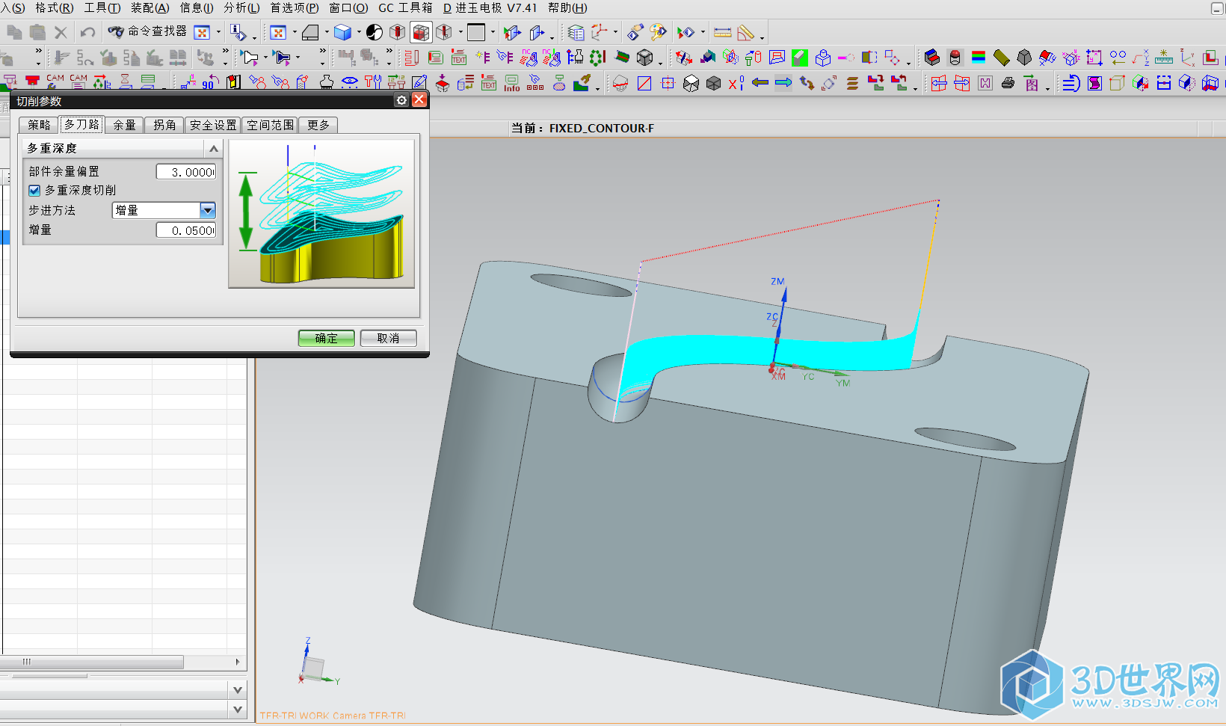Viewport: 1226px width, 726px height.
Task: Click the pencil edit icon
Action: (x=419, y=81)
